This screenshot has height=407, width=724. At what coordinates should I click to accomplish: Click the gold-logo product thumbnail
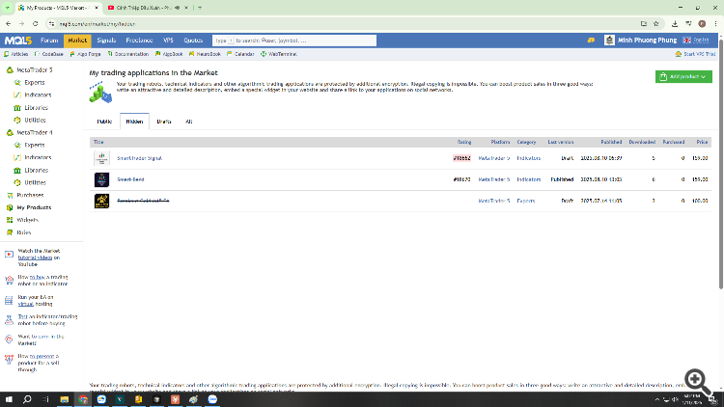tap(101, 201)
